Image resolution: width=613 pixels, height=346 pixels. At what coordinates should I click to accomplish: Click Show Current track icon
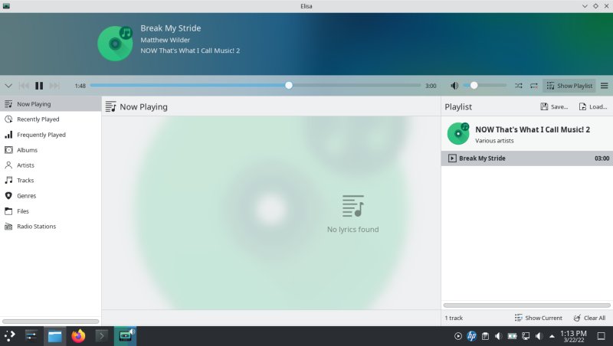click(x=519, y=318)
